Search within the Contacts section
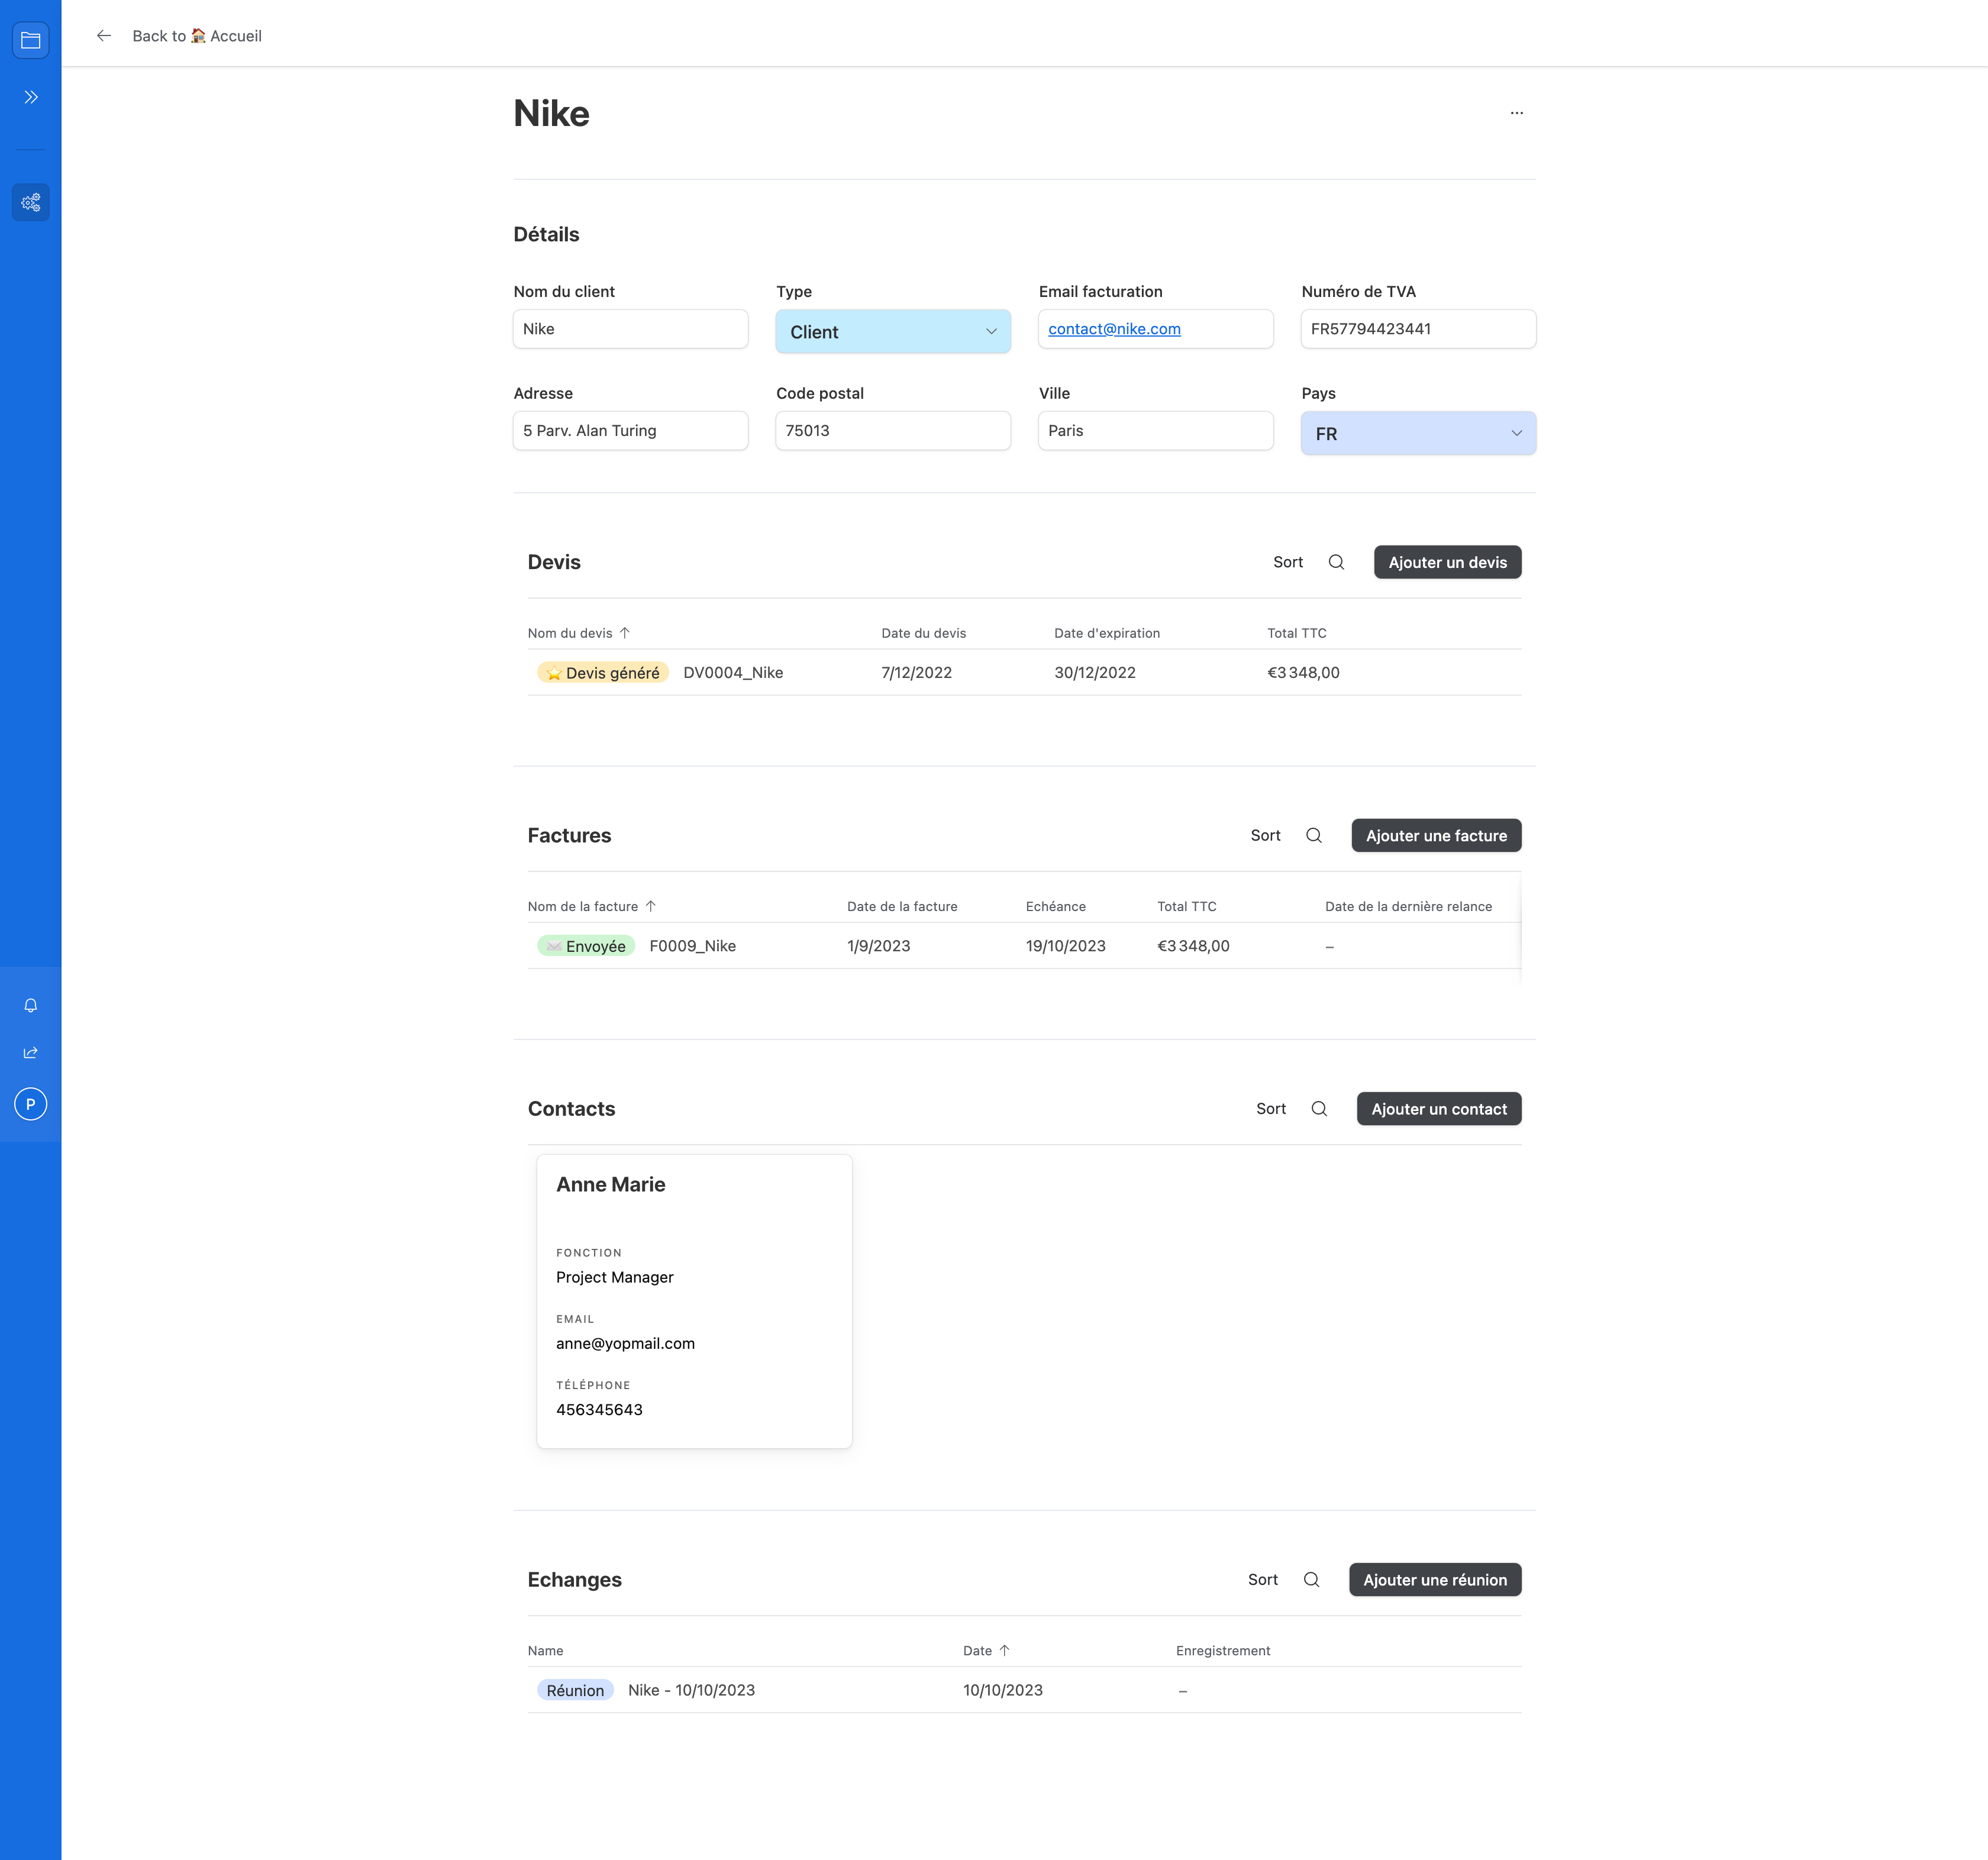The image size is (1988, 1860). (1319, 1108)
